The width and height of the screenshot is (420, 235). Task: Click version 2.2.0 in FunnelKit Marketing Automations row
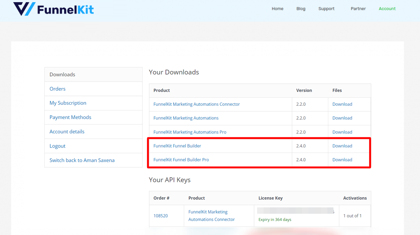click(x=301, y=118)
